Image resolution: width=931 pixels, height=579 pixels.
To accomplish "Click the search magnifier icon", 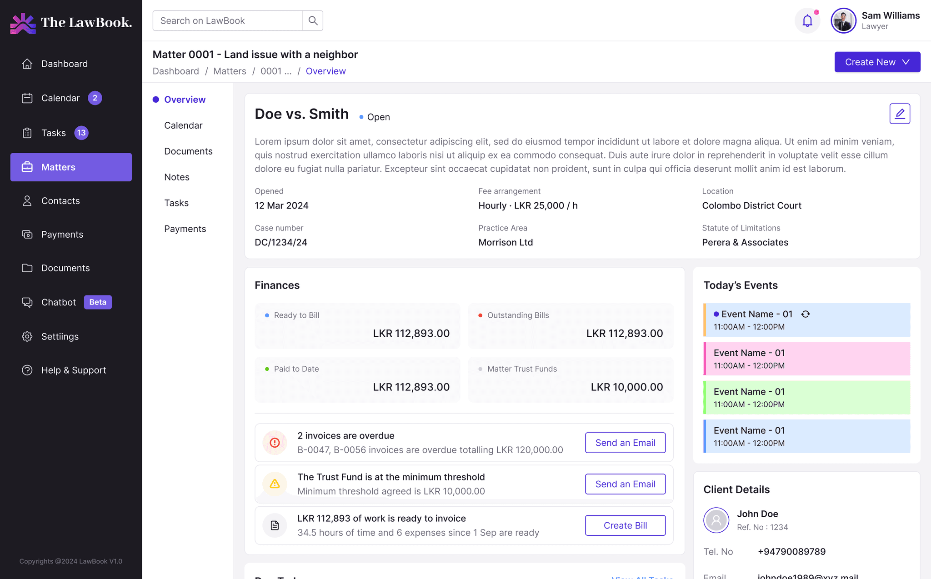I will 313,20.
